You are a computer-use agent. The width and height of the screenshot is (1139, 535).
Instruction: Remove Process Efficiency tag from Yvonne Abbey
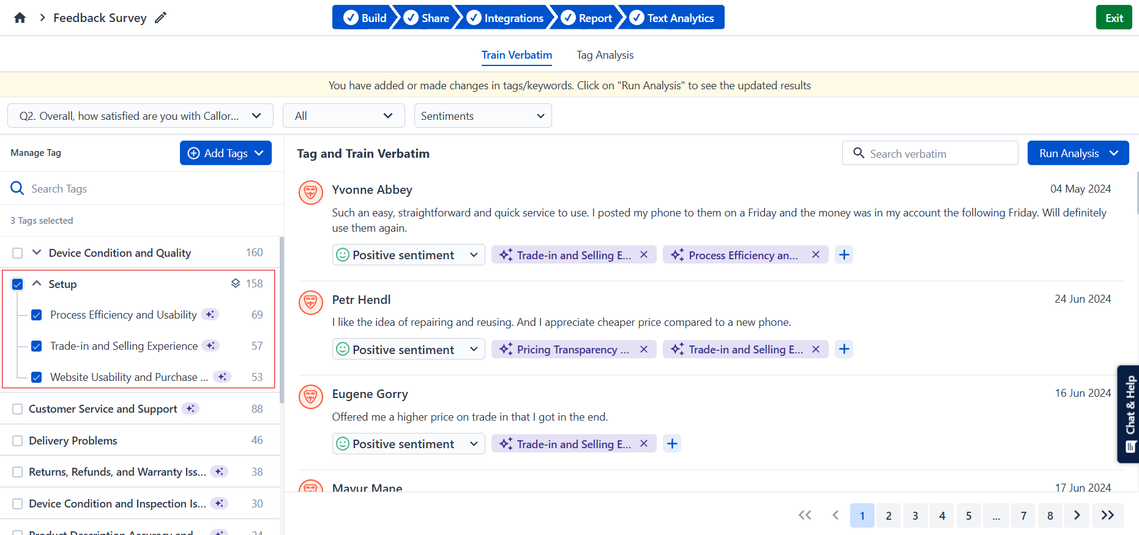pos(816,255)
